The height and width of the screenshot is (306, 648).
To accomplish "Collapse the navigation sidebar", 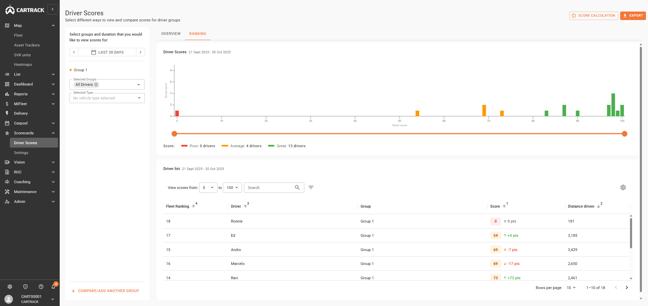I will click(x=53, y=9).
